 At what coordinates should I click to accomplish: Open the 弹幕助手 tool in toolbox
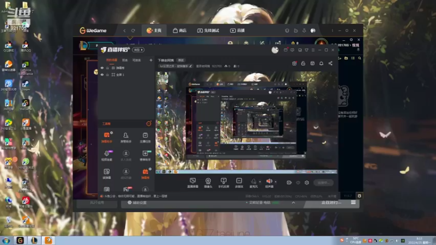pyautogui.click(x=106, y=137)
